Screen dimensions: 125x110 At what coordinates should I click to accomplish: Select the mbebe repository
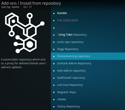[x=88, y=99]
